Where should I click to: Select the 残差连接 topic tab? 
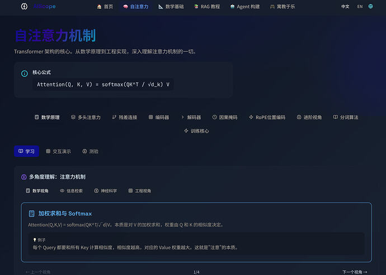point(125,117)
